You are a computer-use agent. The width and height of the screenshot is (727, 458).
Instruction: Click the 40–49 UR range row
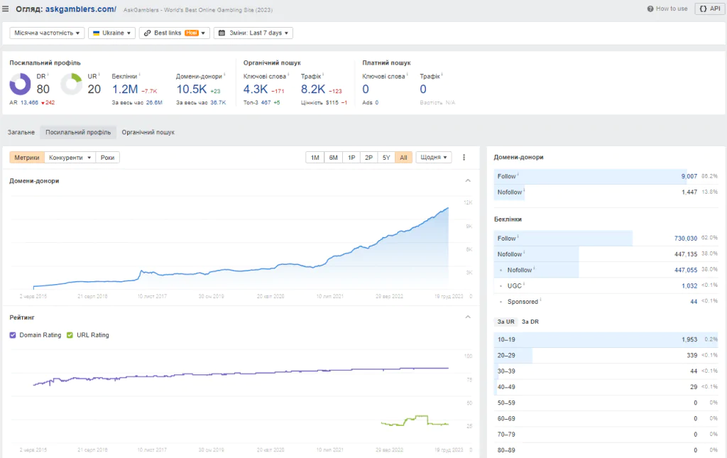pos(606,386)
